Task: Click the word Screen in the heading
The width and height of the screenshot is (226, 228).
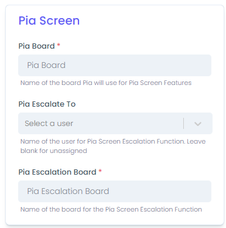Action: (x=60, y=21)
